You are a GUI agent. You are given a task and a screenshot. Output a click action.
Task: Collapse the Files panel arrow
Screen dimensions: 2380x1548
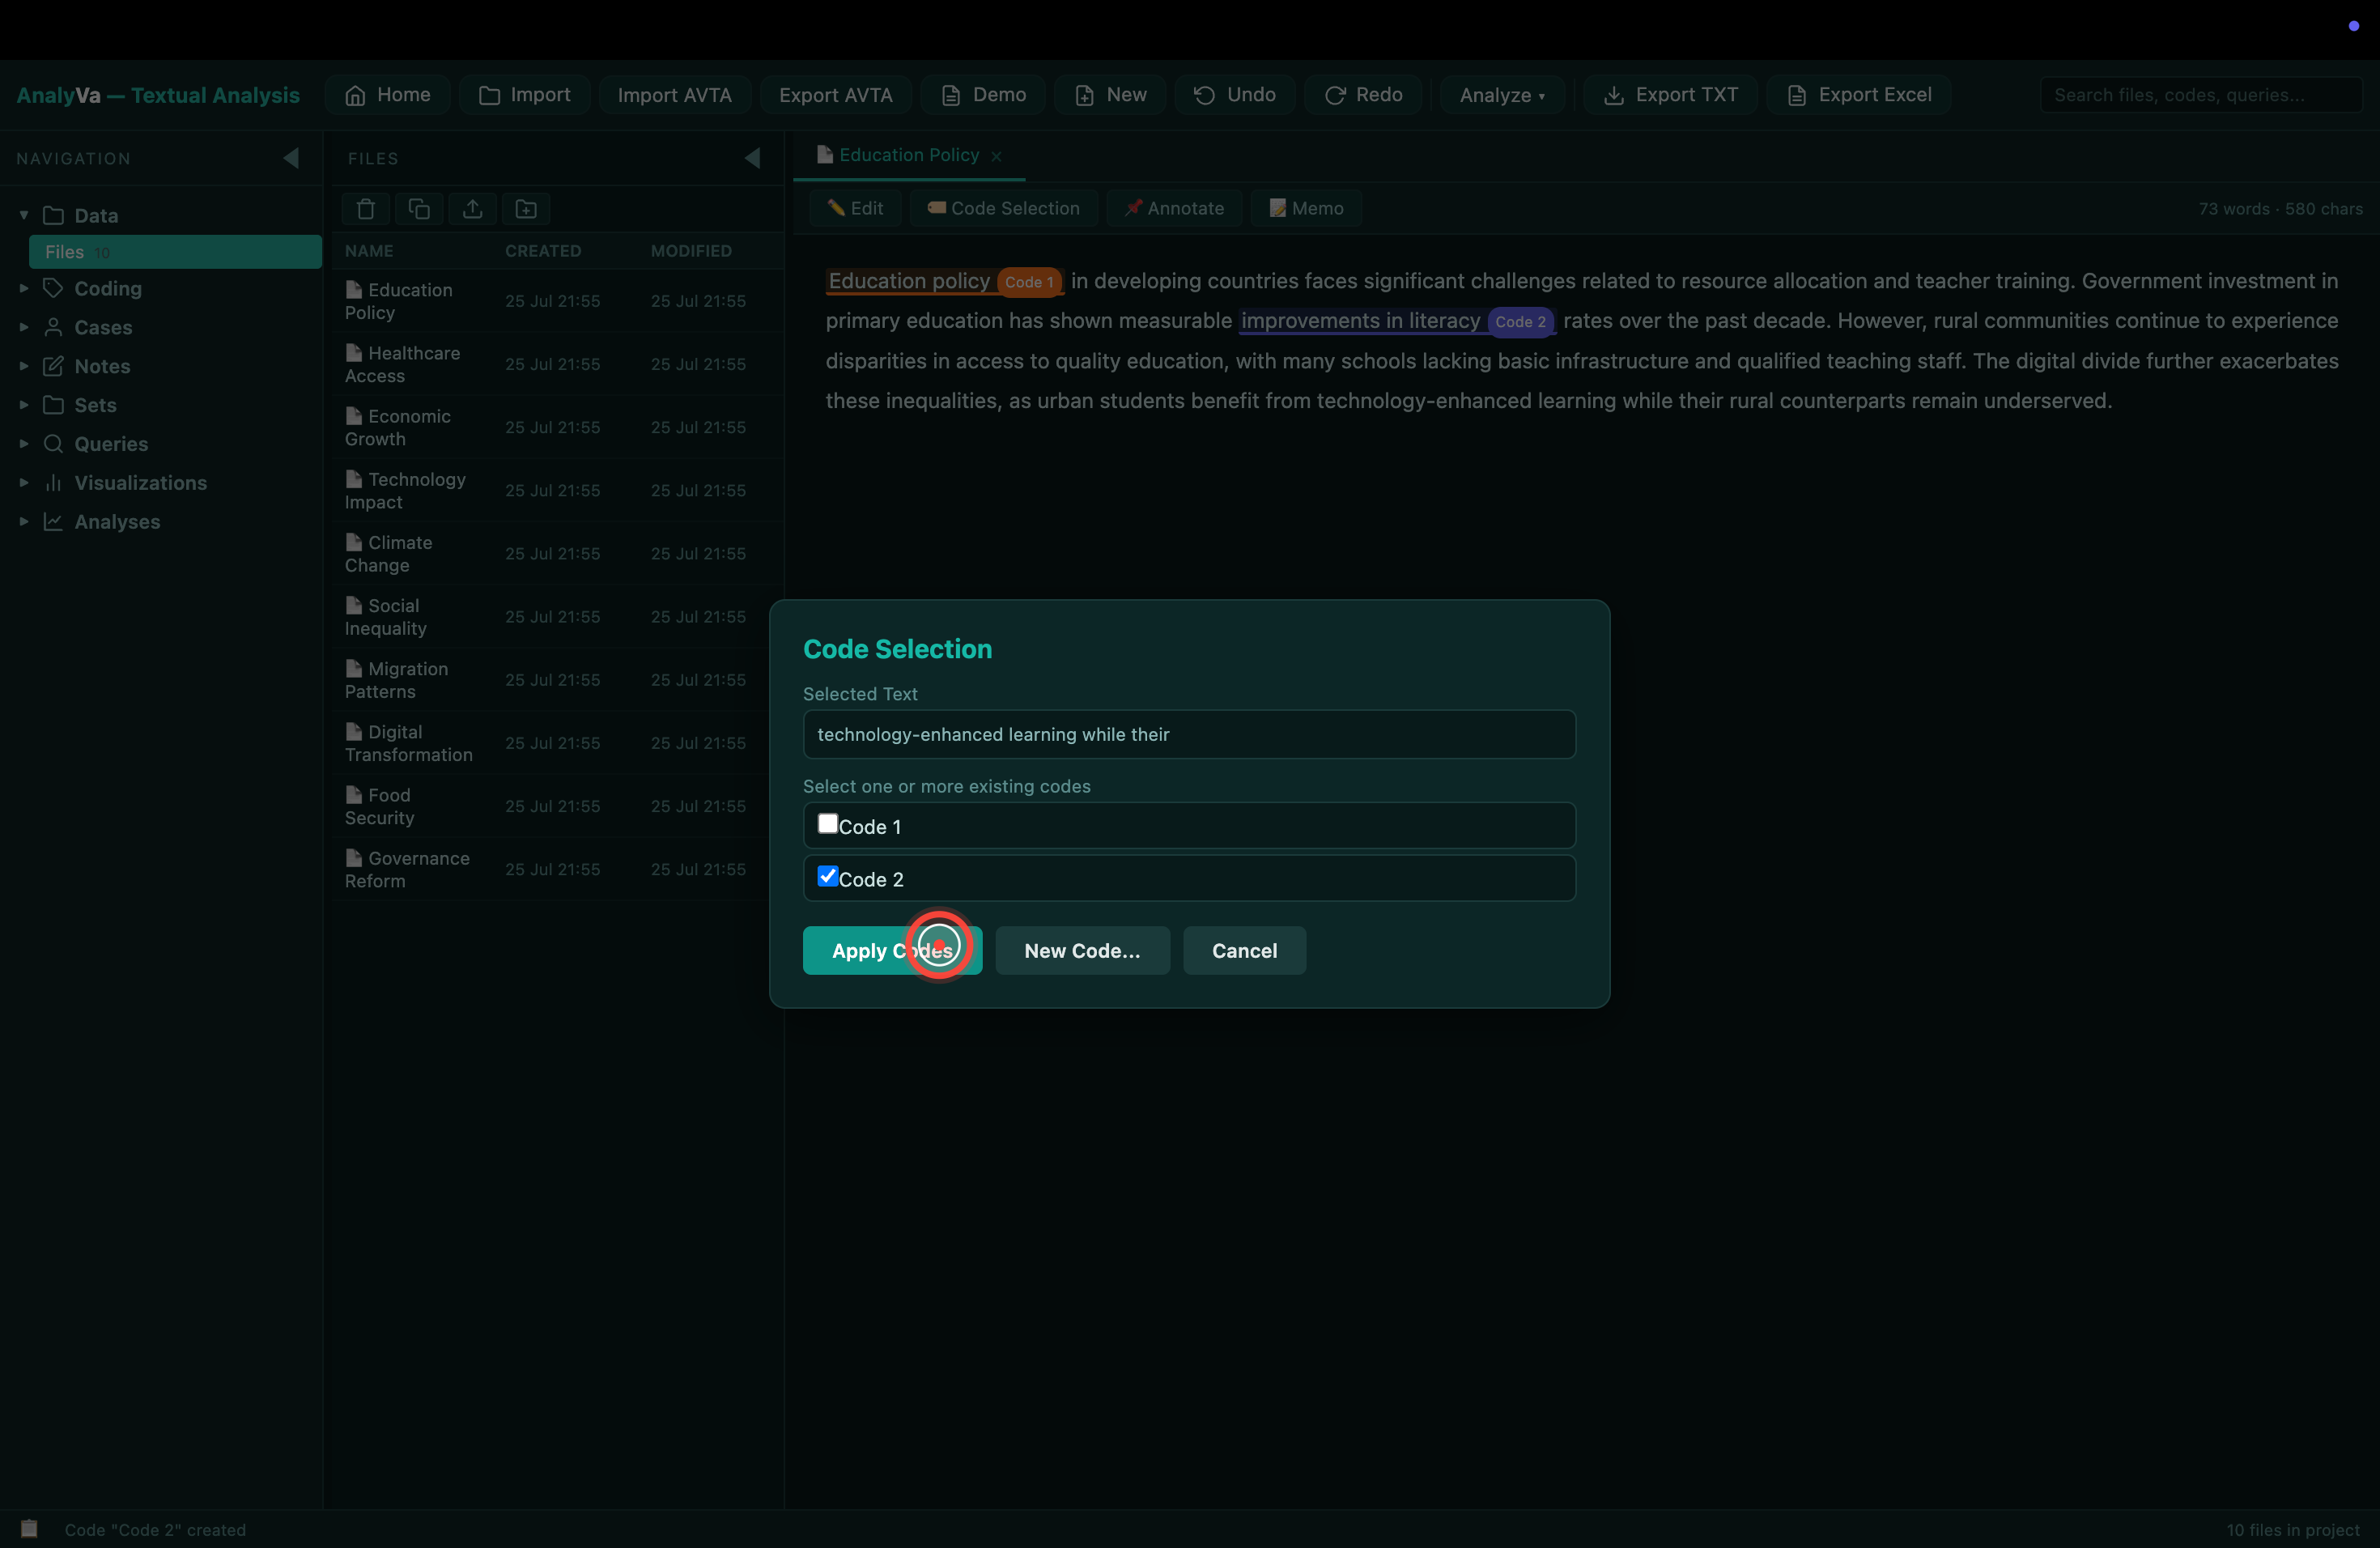point(753,158)
